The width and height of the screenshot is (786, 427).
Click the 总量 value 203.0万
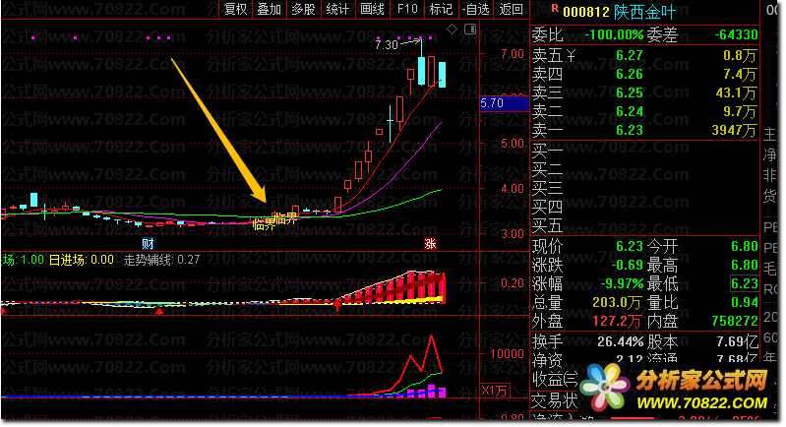[x=617, y=303]
